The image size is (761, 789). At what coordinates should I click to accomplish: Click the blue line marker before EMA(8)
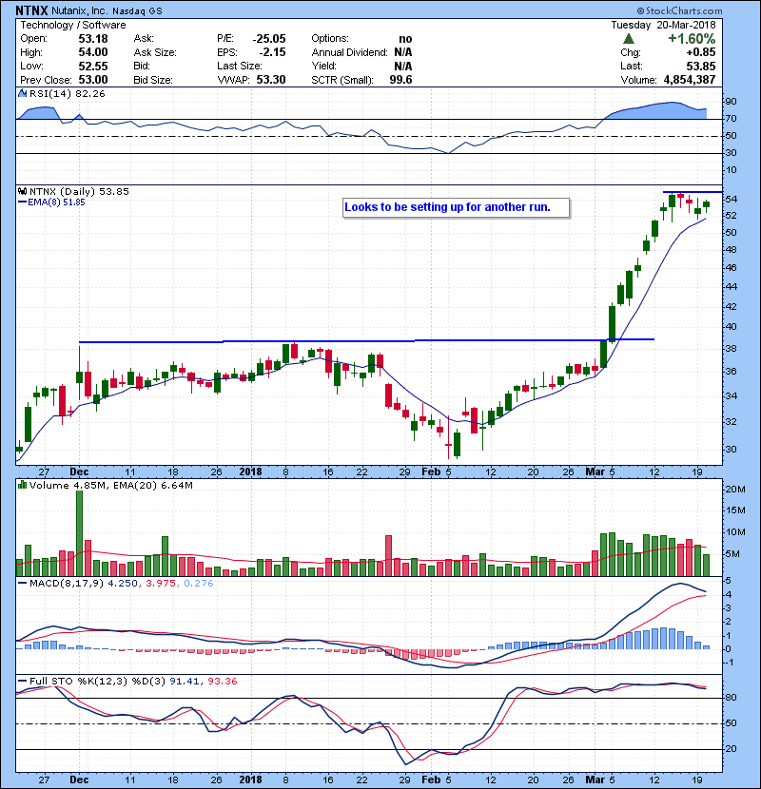22,202
